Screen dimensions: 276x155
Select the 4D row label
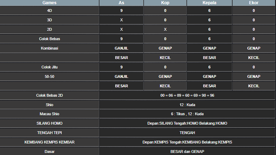tap(49, 10)
